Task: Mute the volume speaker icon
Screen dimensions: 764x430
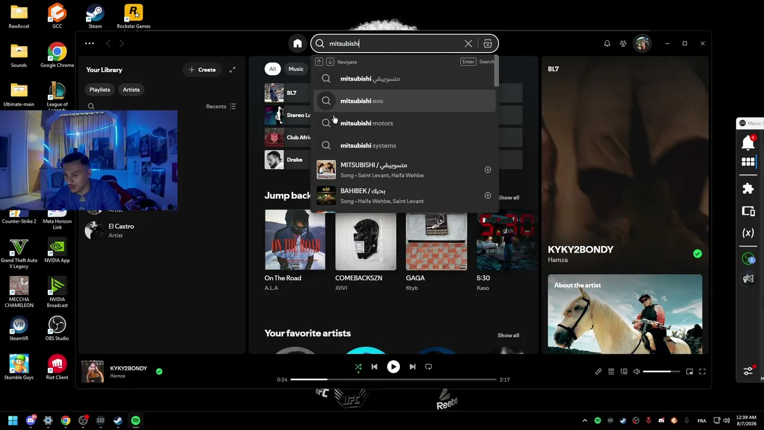Action: click(x=637, y=371)
